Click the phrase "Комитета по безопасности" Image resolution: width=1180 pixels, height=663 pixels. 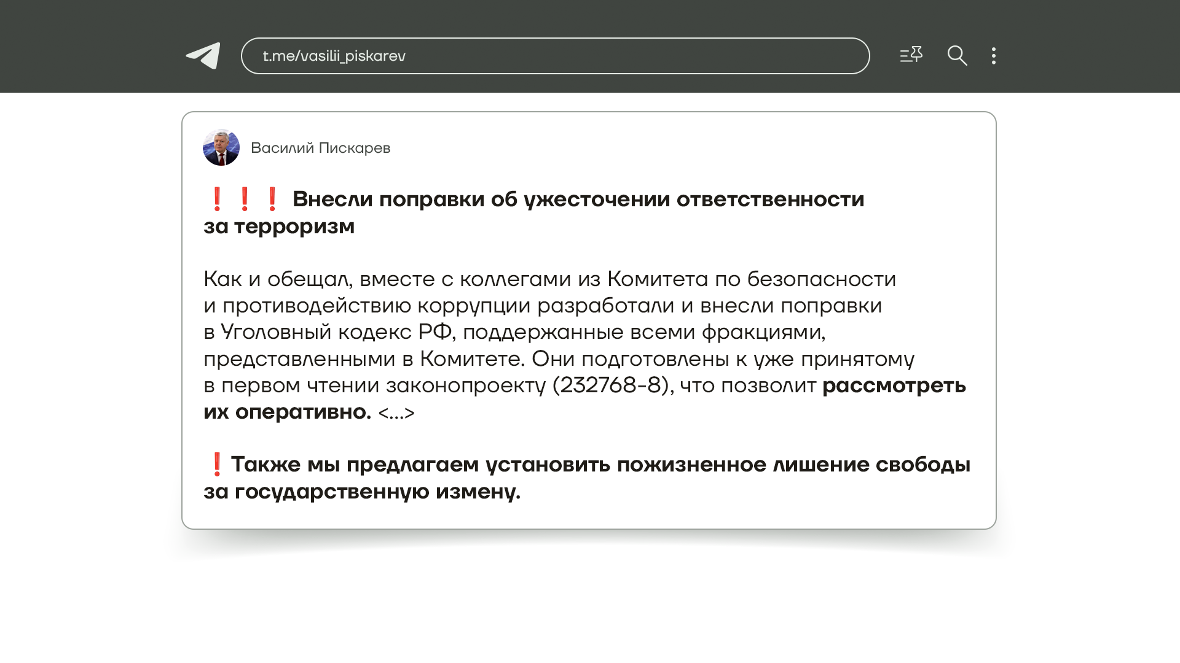point(751,279)
